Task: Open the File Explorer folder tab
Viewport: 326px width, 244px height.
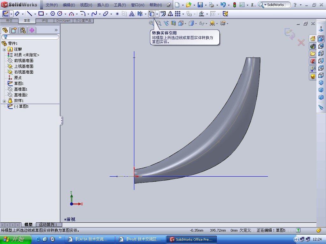Action: pos(313,54)
